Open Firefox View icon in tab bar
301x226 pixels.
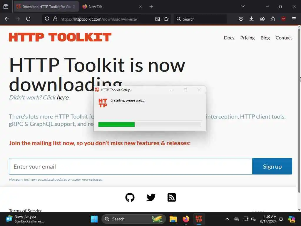click(6, 7)
